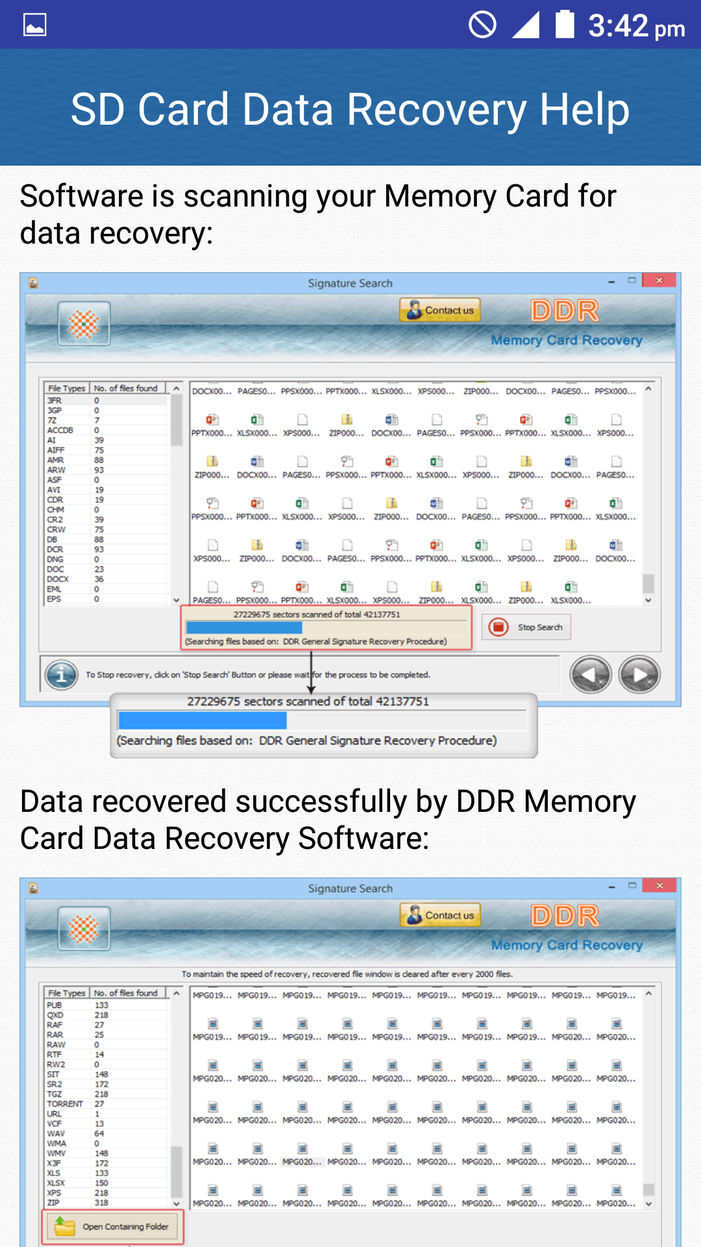
Task: Tap the do-not-disturb circle icon
Action: click(x=482, y=25)
